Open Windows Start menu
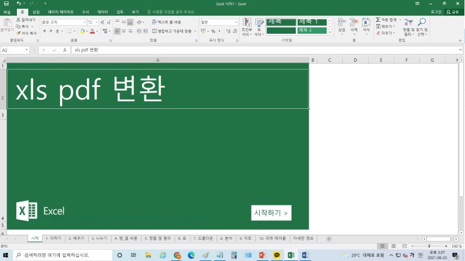465x261 pixels. coord(6,255)
